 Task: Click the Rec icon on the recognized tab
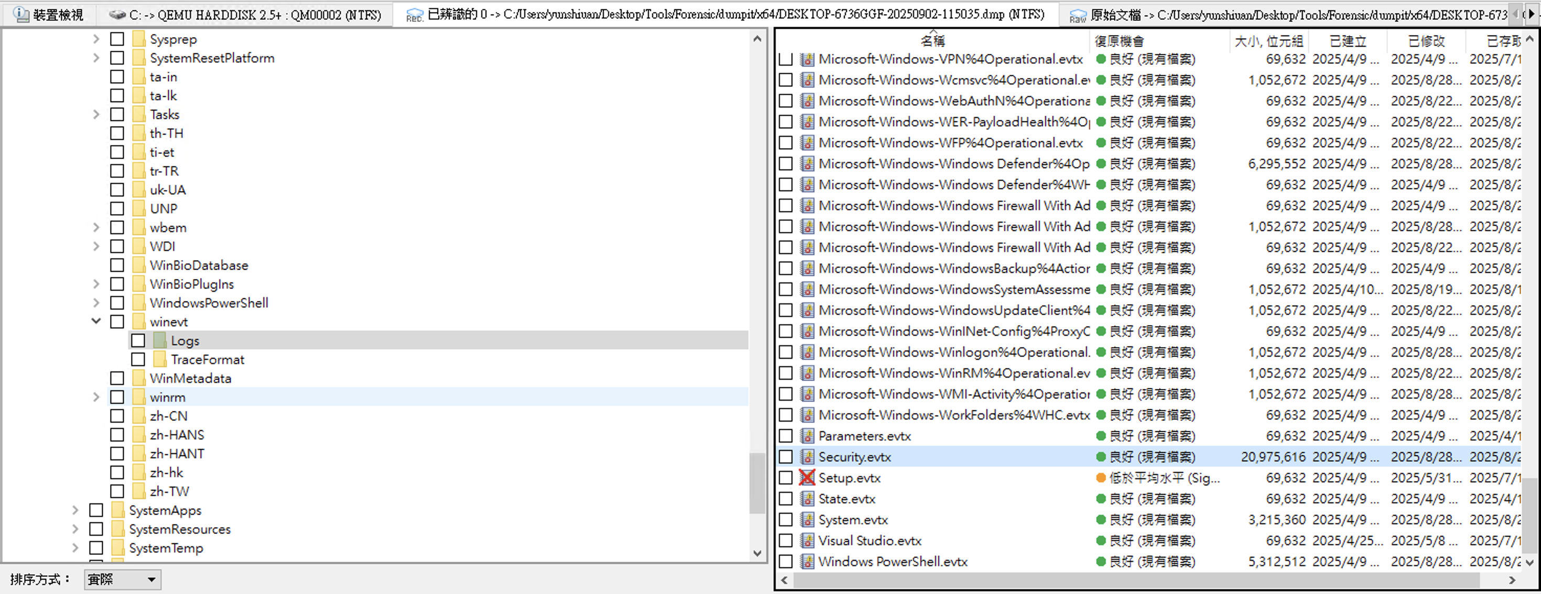415,16
